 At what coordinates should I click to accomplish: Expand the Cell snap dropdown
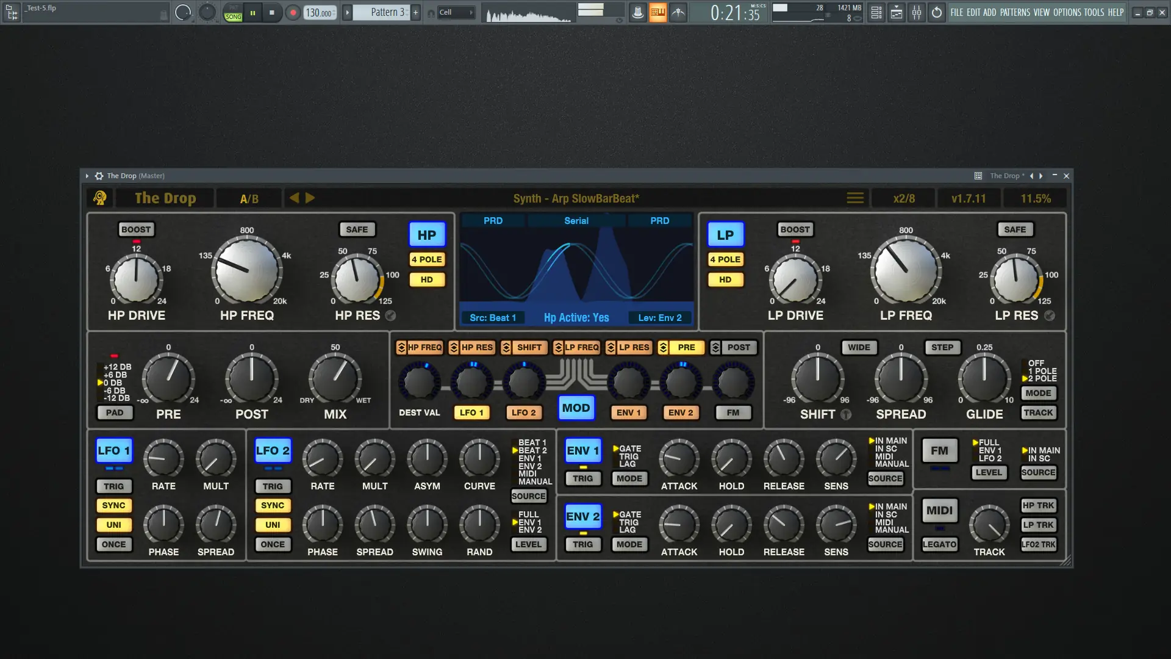click(x=455, y=12)
